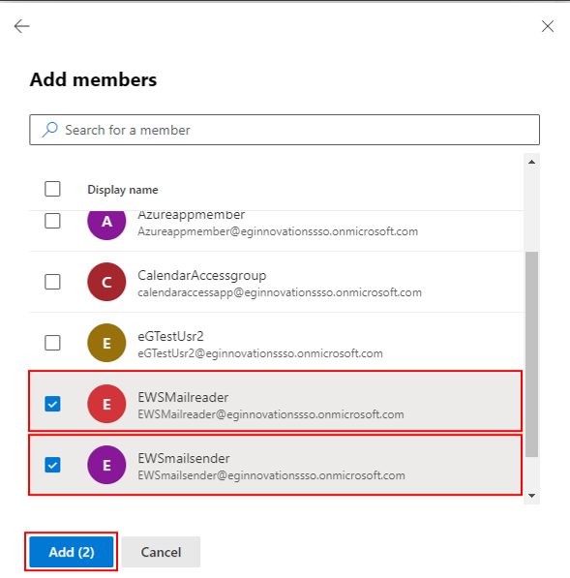Click the member list scrollbar thumb

click(531, 354)
